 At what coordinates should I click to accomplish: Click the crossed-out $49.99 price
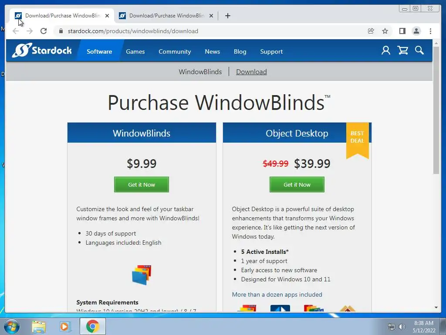click(x=276, y=164)
